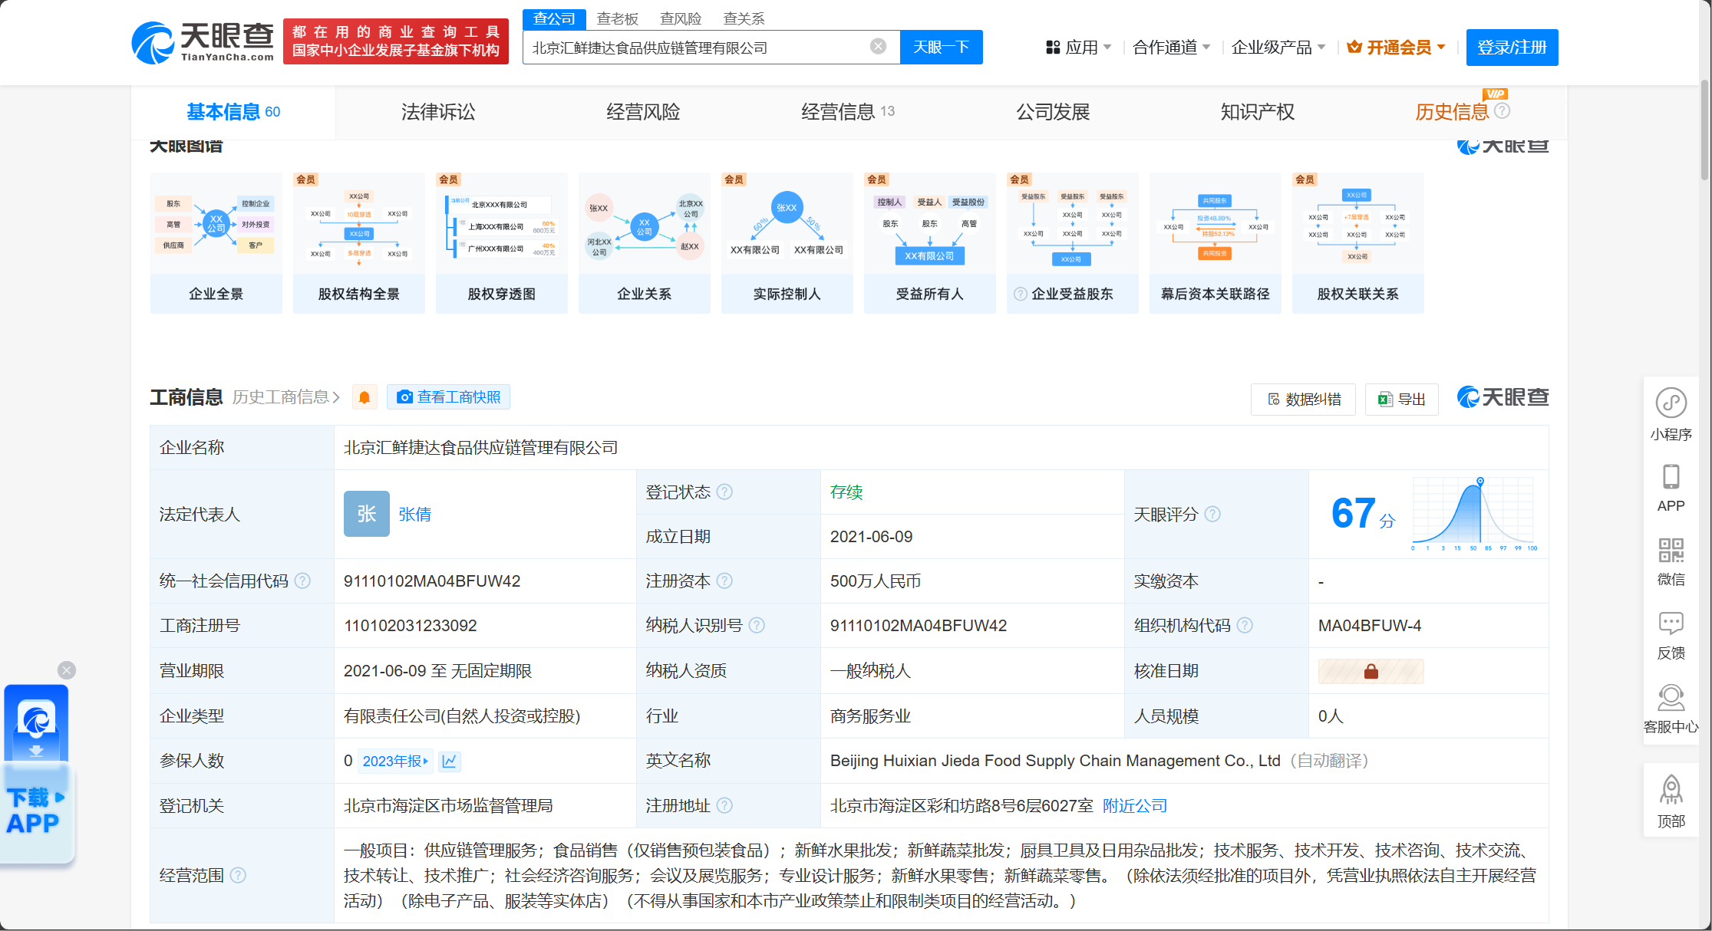Open the 参保人数 trend chart icon
1712x931 pixels.
point(450,761)
